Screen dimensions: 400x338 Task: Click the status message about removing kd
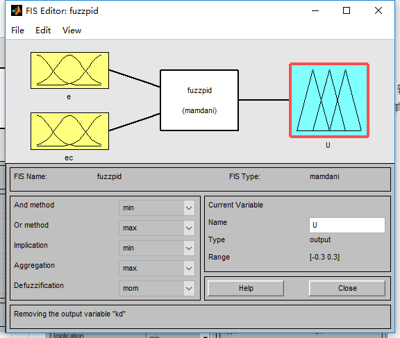[70, 314]
